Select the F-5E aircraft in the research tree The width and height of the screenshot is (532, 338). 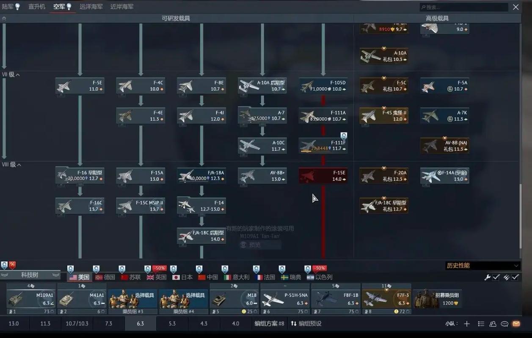coord(80,86)
